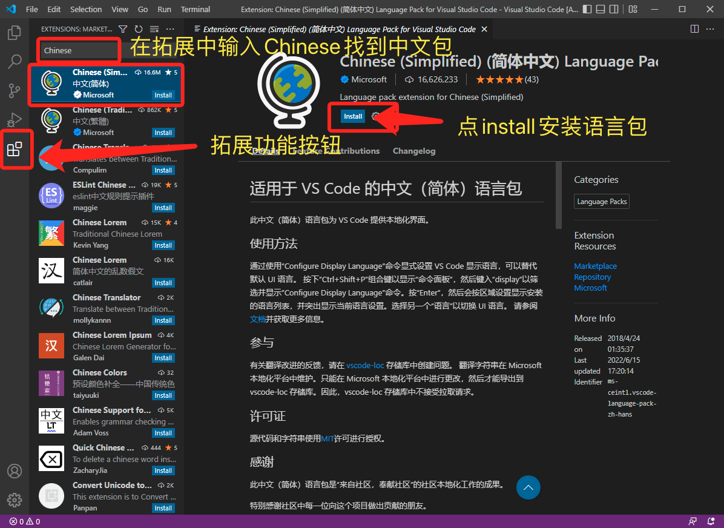Open the Run menu
This screenshot has width=724, height=528.
click(x=165, y=9)
